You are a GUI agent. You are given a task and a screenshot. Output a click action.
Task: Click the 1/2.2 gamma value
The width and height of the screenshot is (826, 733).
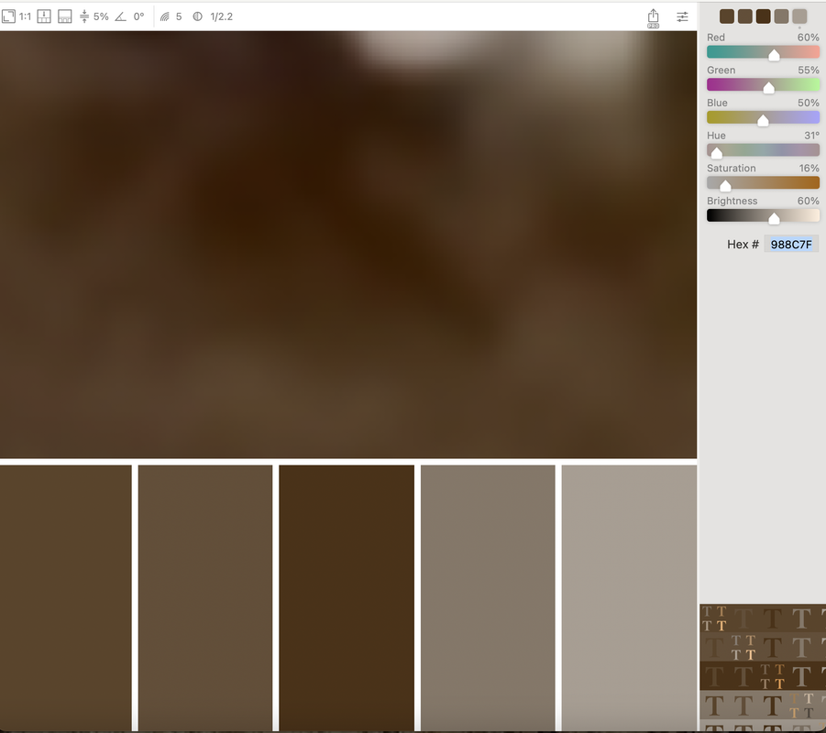(x=221, y=16)
